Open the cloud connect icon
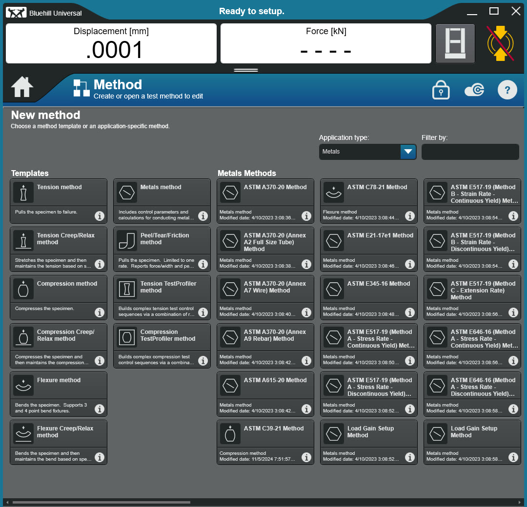 click(x=474, y=90)
